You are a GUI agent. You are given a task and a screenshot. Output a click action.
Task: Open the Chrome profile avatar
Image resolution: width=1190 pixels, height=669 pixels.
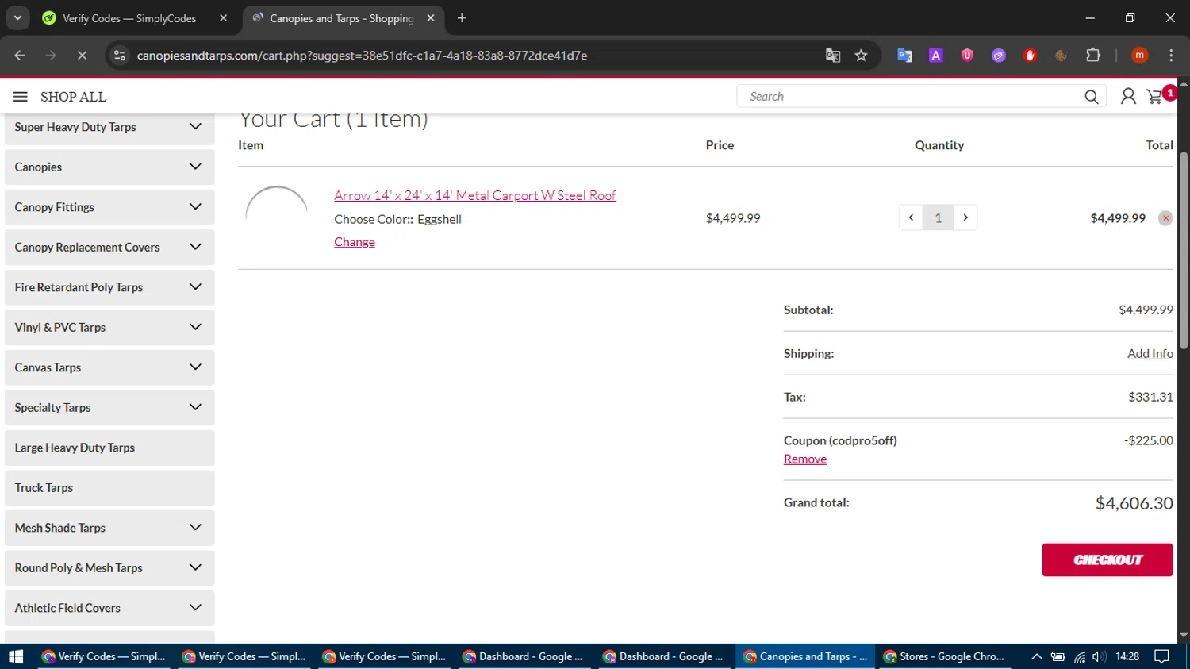click(1140, 56)
